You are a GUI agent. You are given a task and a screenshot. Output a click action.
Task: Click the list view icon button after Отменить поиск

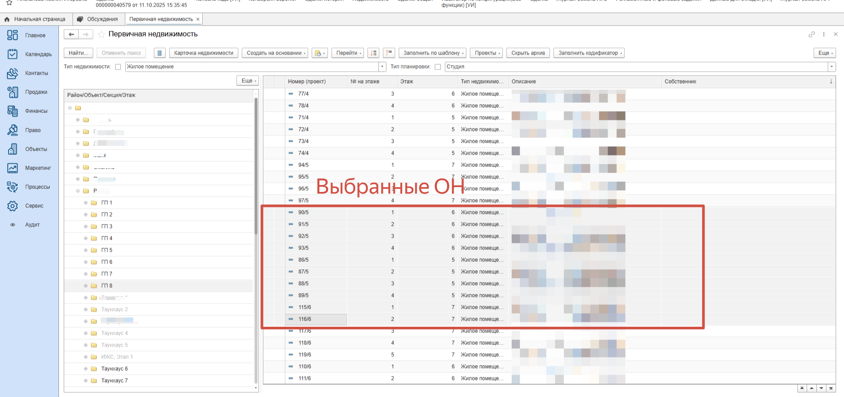(160, 53)
